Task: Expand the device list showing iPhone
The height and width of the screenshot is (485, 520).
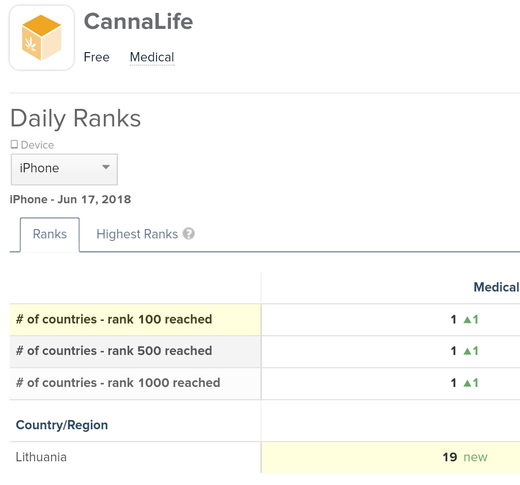Action: 64,169
